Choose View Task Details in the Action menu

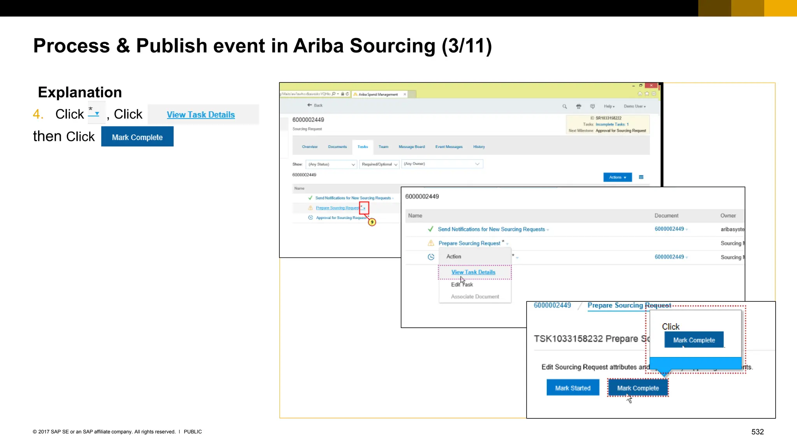coord(473,272)
